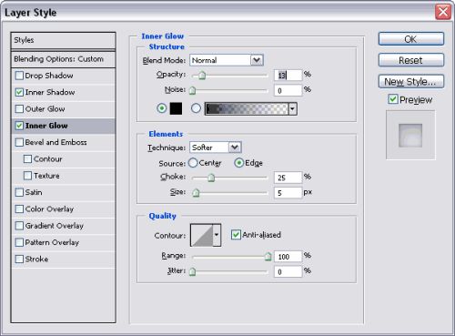Open the gradient picker dropdown arrow

click(x=292, y=108)
